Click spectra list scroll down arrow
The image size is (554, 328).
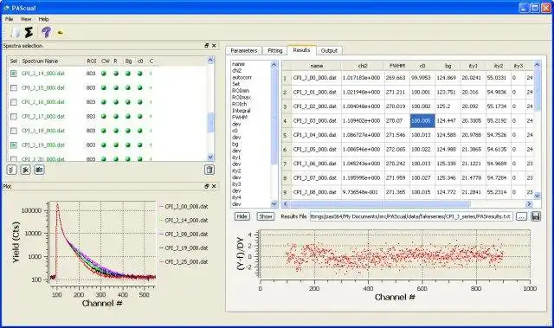click(210, 158)
